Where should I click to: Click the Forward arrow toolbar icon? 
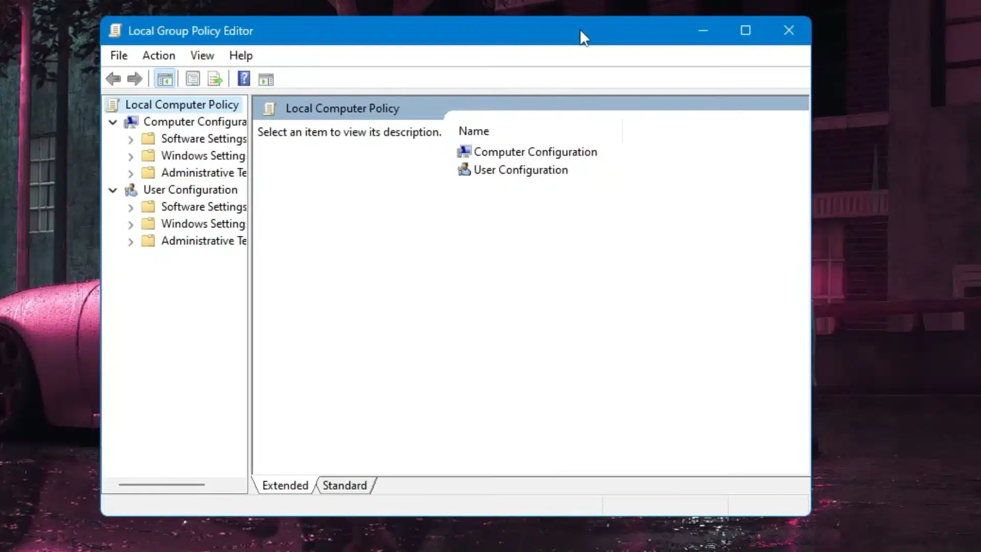tap(135, 79)
